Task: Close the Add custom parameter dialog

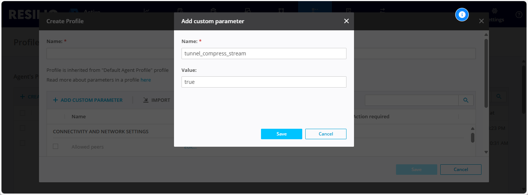Action: click(x=346, y=21)
